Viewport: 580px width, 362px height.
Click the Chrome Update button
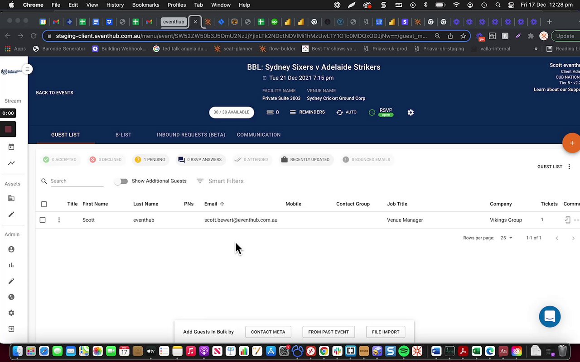pyautogui.click(x=565, y=36)
